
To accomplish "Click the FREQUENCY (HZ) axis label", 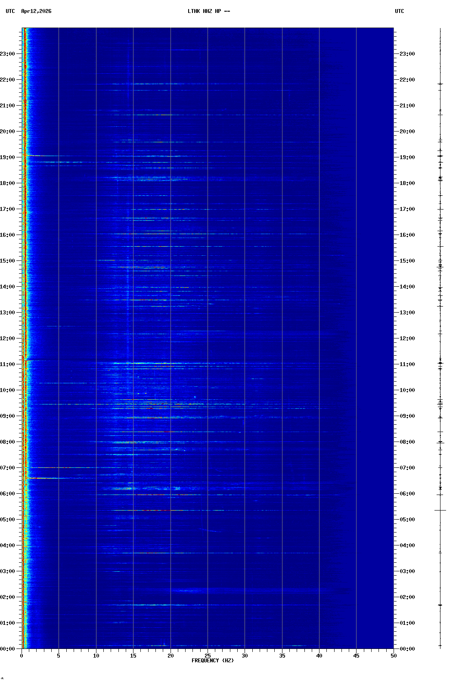I will coord(213,661).
